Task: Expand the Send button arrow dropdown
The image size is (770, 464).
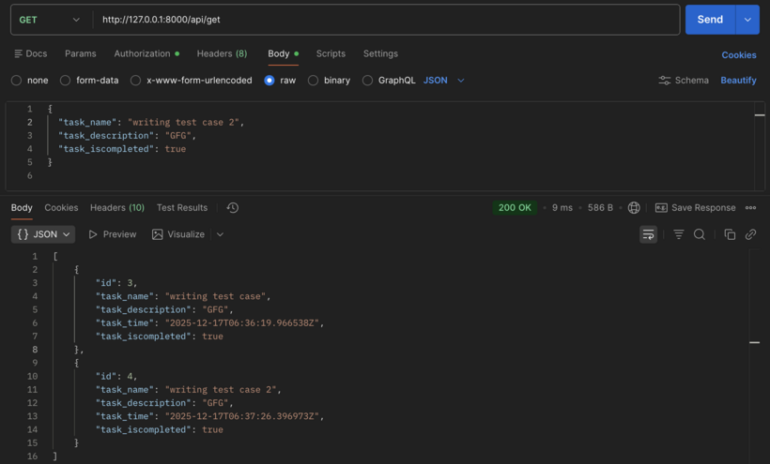Action: point(747,20)
